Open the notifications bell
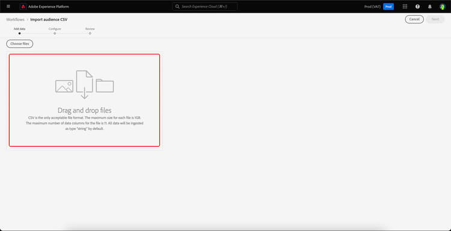The width and height of the screenshot is (451, 231). (430, 7)
